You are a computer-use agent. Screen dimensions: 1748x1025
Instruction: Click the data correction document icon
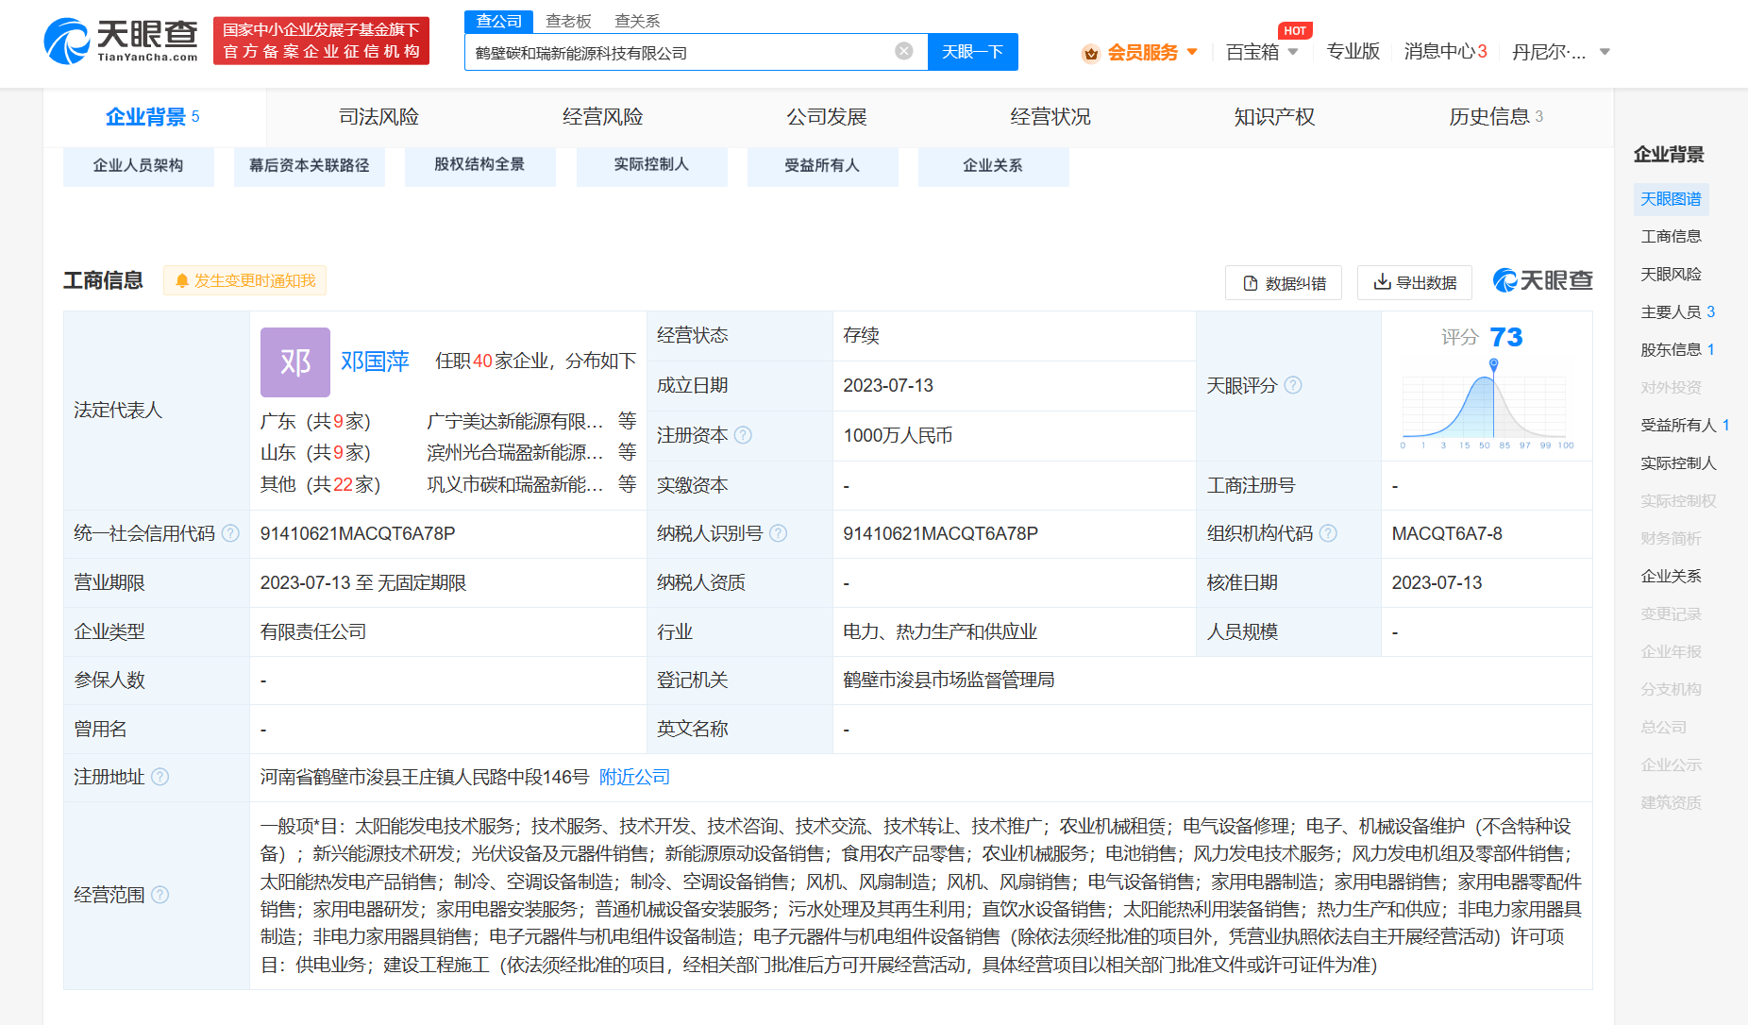[1251, 283]
